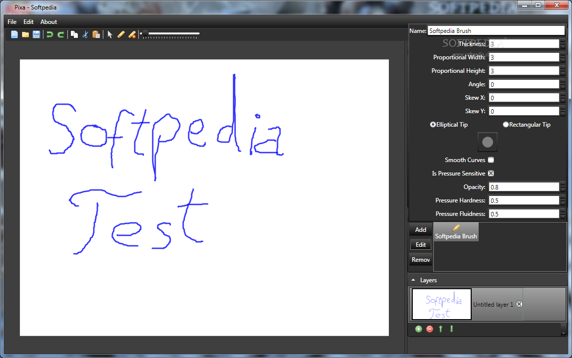Screen dimensions: 572x358
Task: Move the layer up with the green arrow
Action: pos(440,329)
